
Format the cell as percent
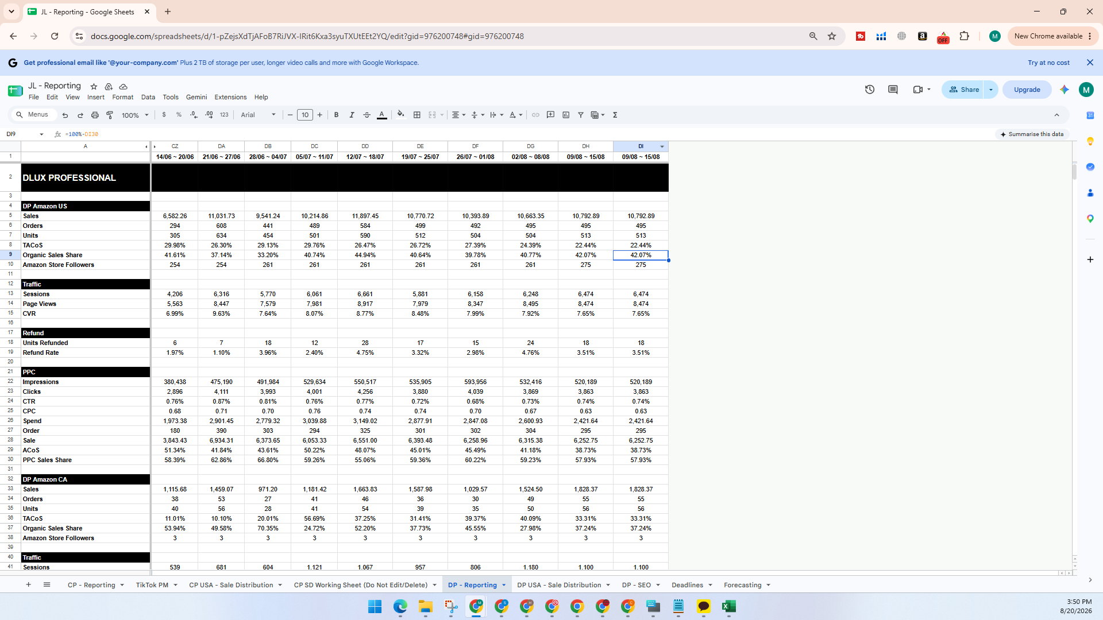tap(179, 115)
